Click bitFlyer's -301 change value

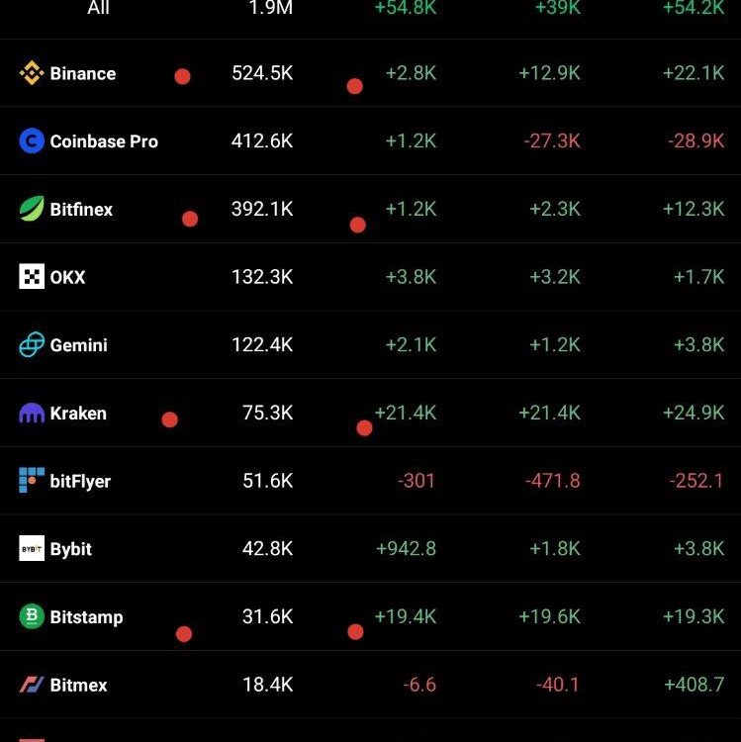tap(417, 481)
